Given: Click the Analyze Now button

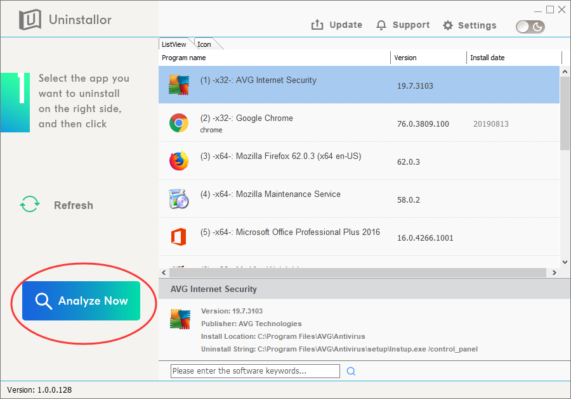Looking at the screenshot, I should tap(81, 301).
